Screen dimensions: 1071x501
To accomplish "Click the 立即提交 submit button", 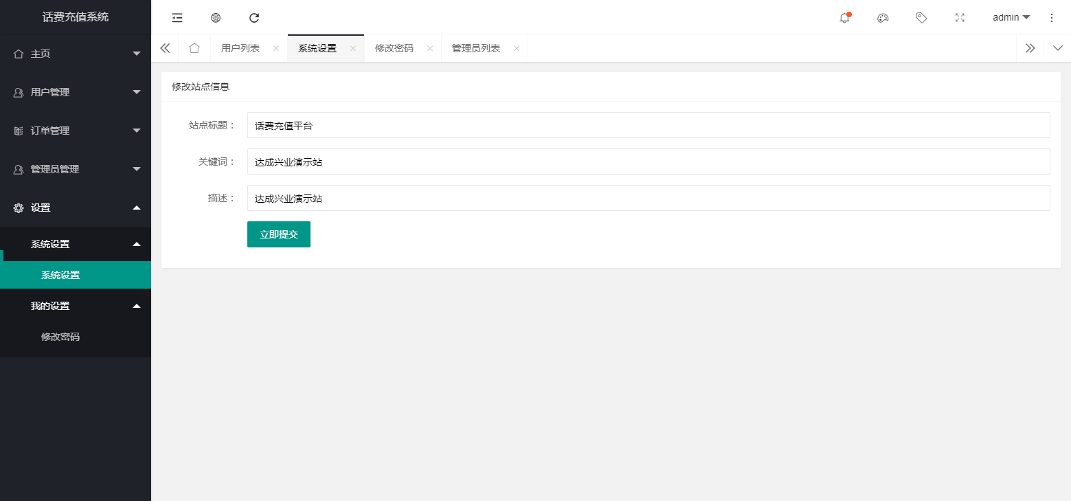I will pos(279,234).
